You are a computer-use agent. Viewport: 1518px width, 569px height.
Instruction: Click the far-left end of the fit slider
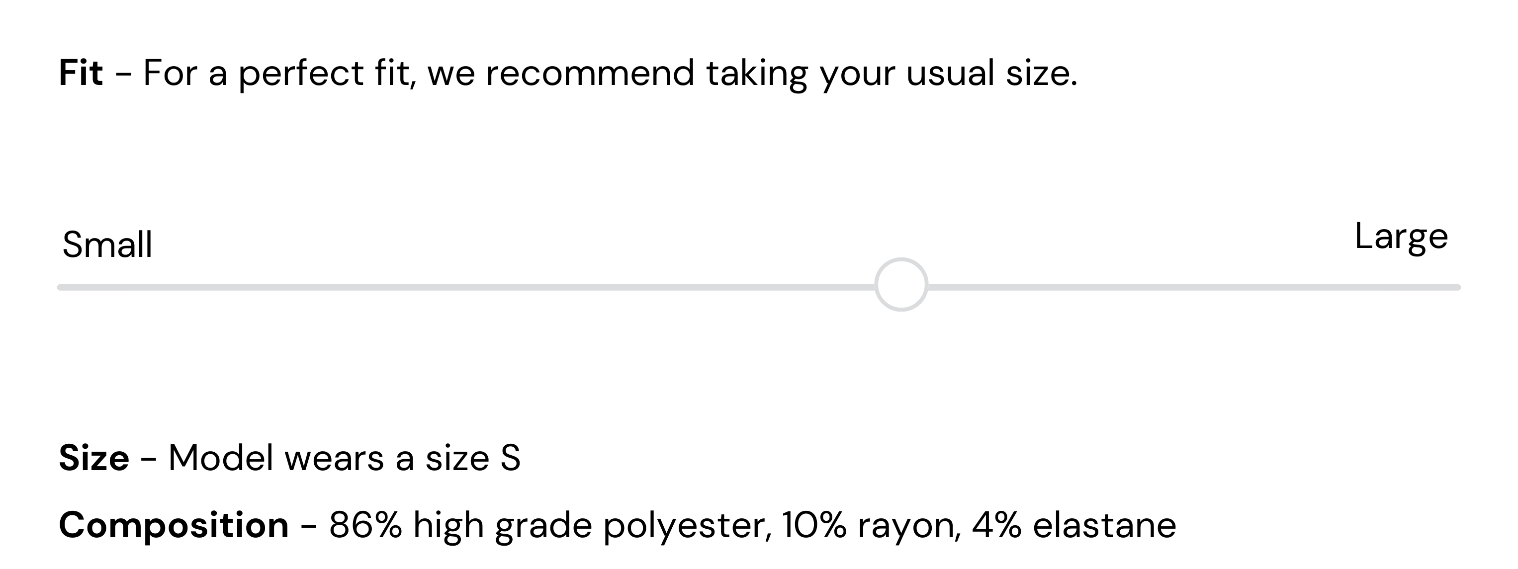point(61,287)
